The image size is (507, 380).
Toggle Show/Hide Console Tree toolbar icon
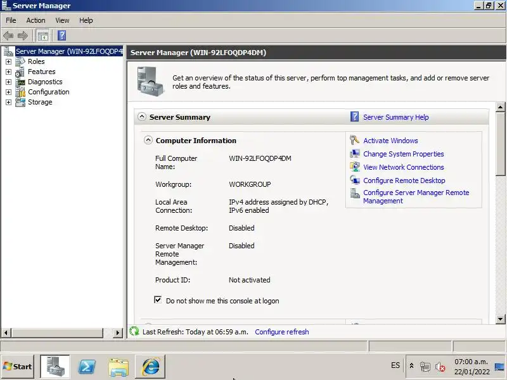[42, 35]
